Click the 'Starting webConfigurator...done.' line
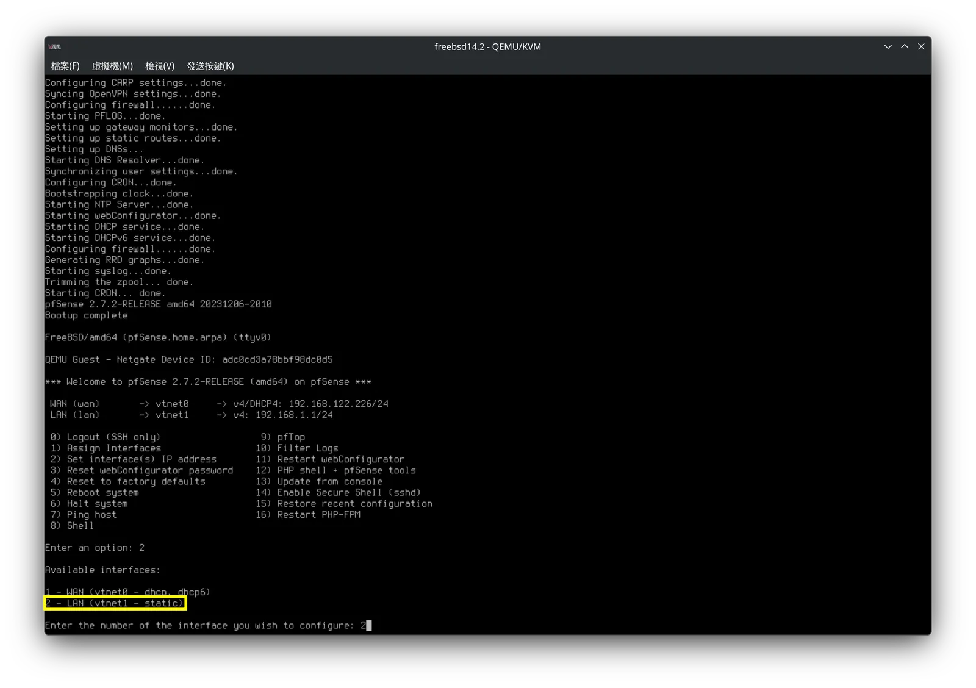The height and width of the screenshot is (688, 976). click(133, 216)
